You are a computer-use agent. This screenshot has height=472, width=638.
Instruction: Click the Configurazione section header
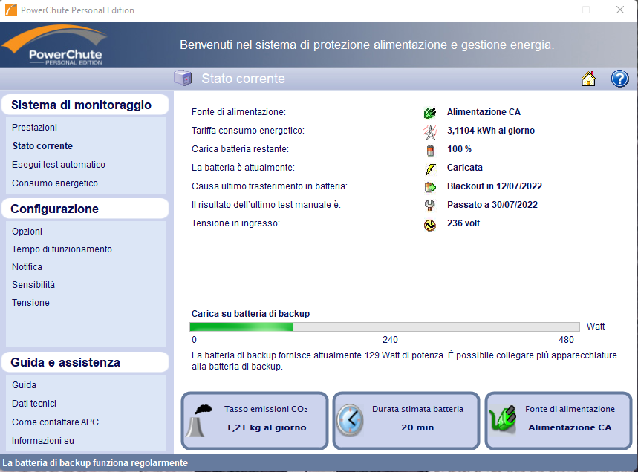85,209
